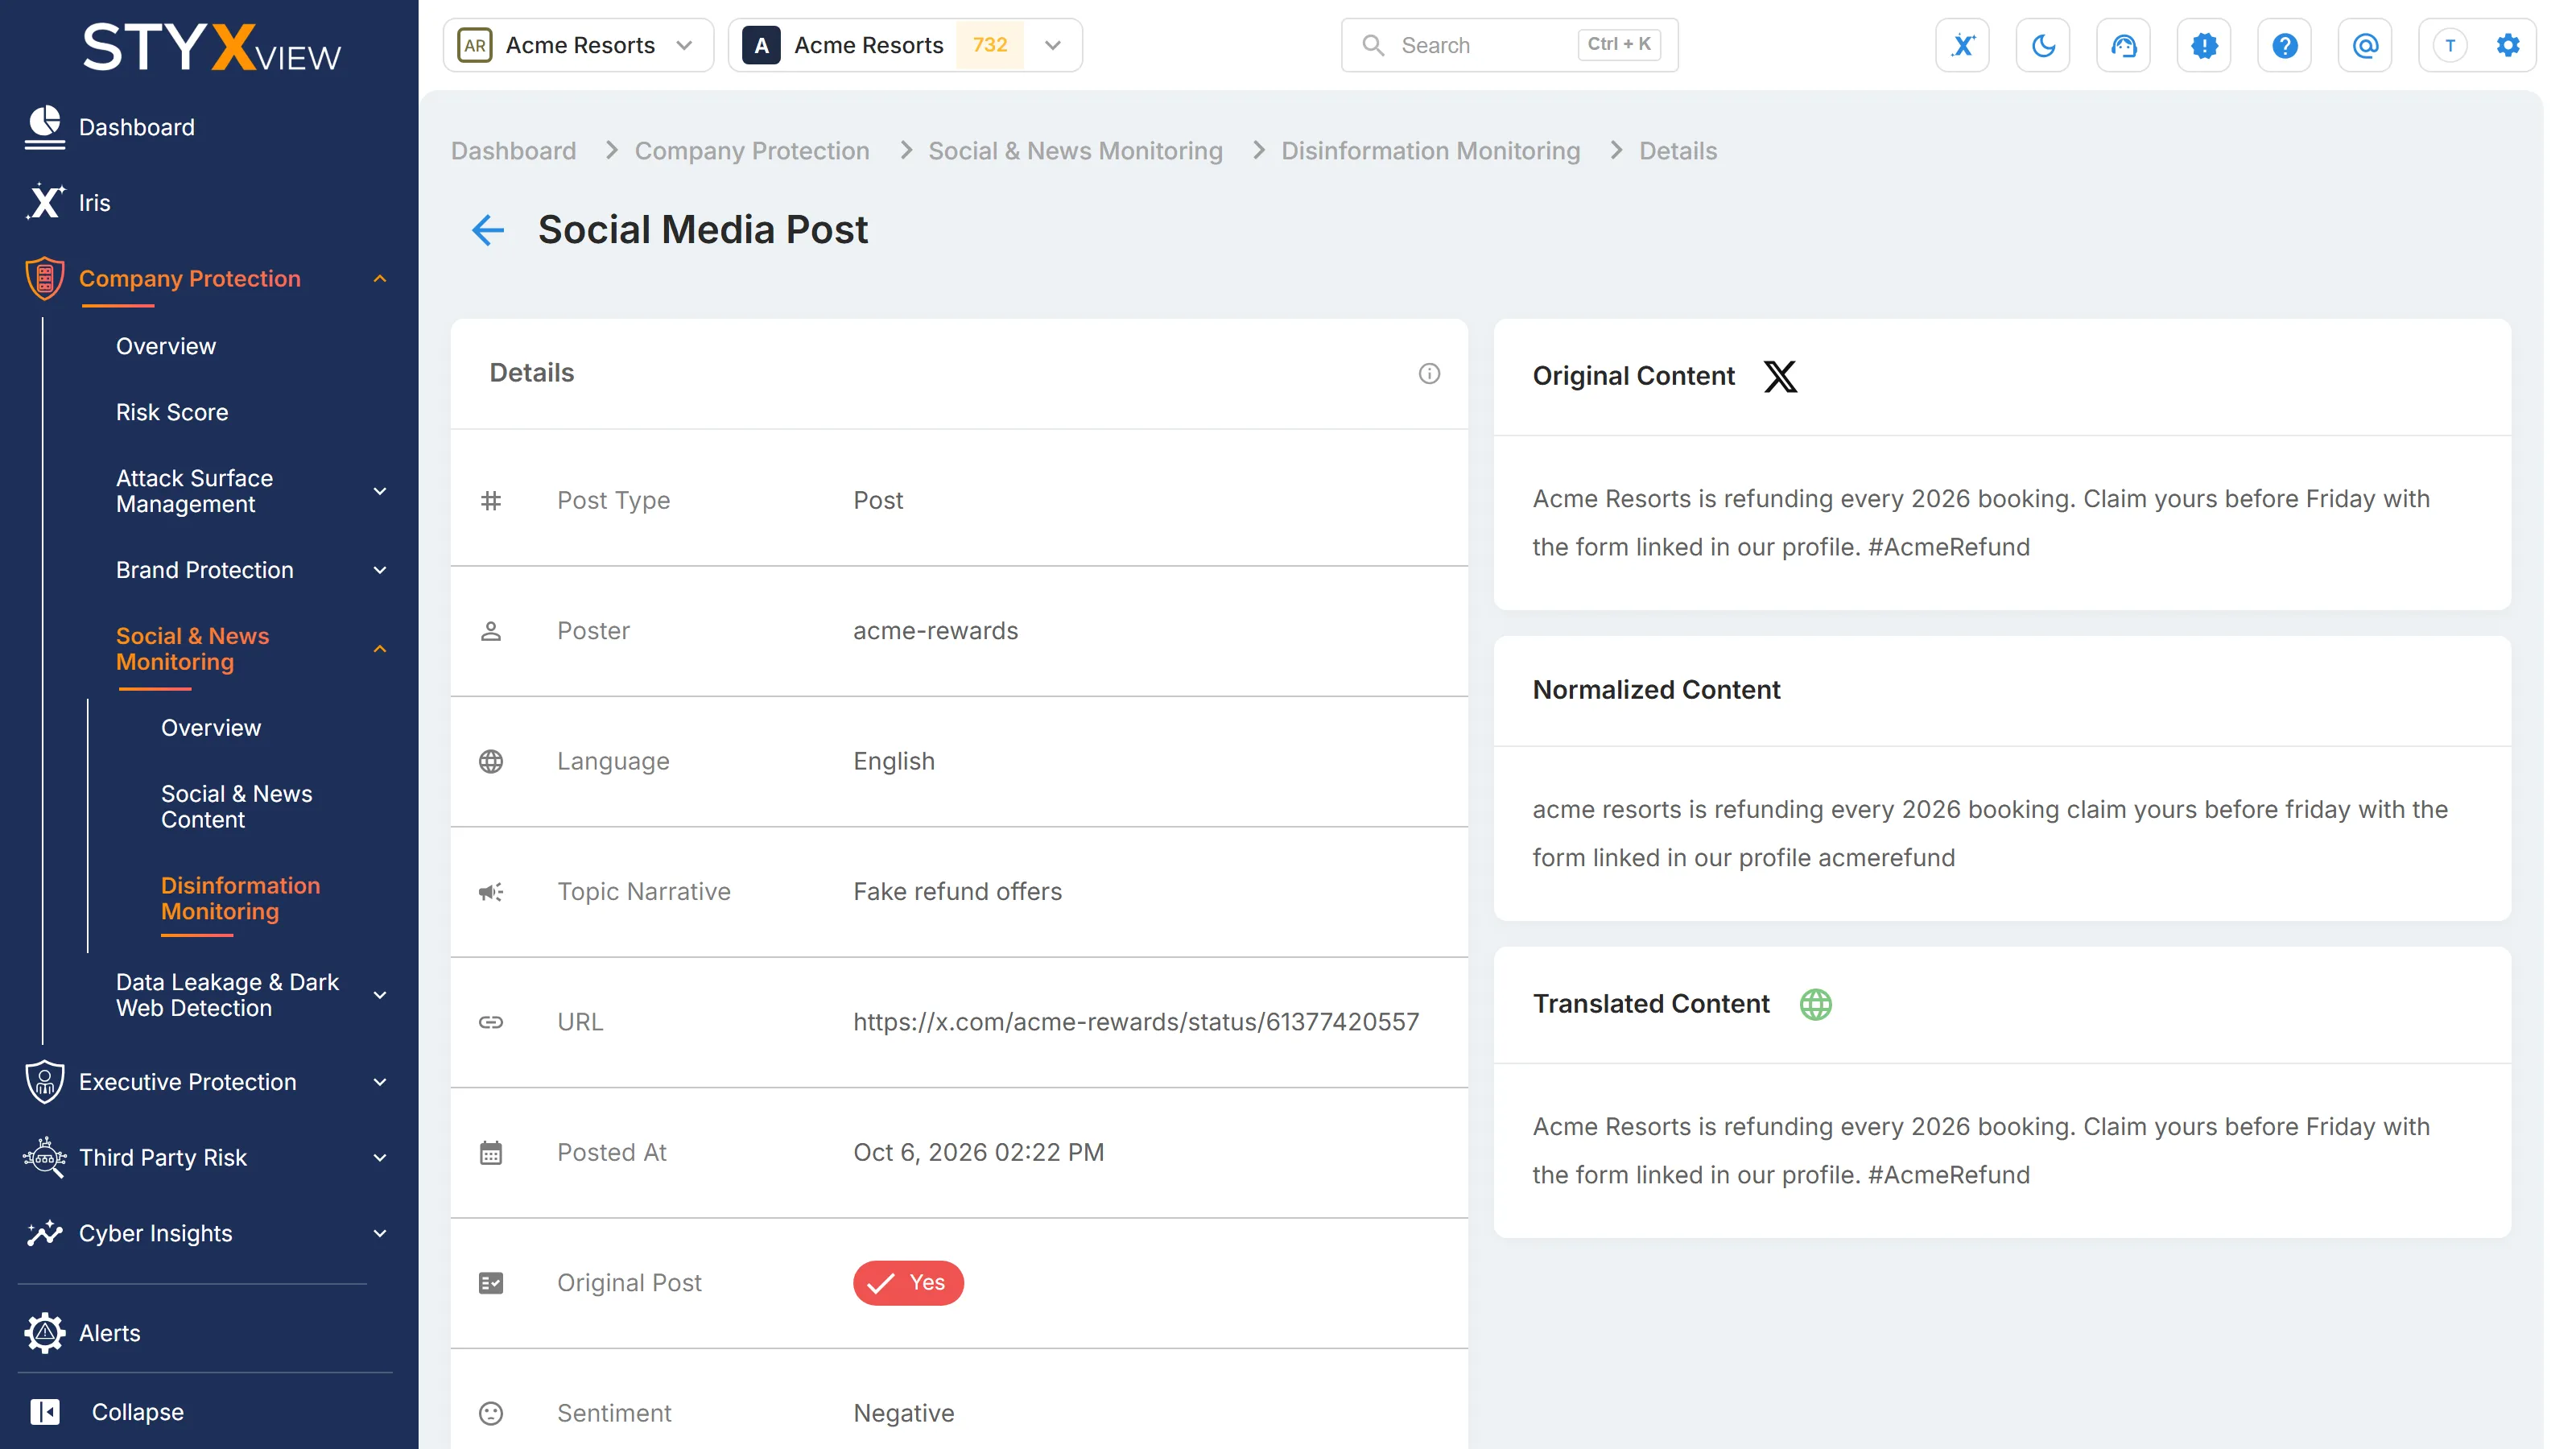
Task: Open the Acme Resorts organization dropdown
Action: pos(578,45)
